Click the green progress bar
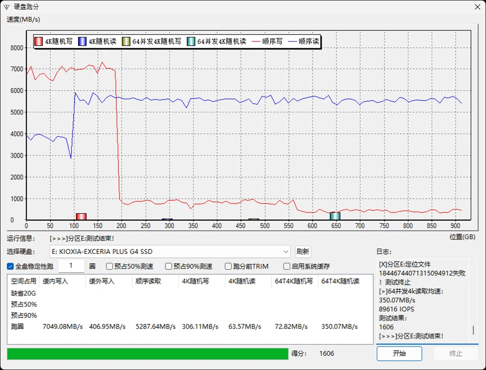The width and height of the screenshot is (486, 370). point(147,354)
